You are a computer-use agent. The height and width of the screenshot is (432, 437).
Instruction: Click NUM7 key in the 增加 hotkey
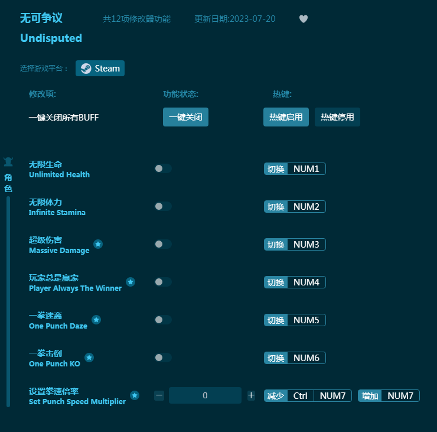tap(400, 395)
